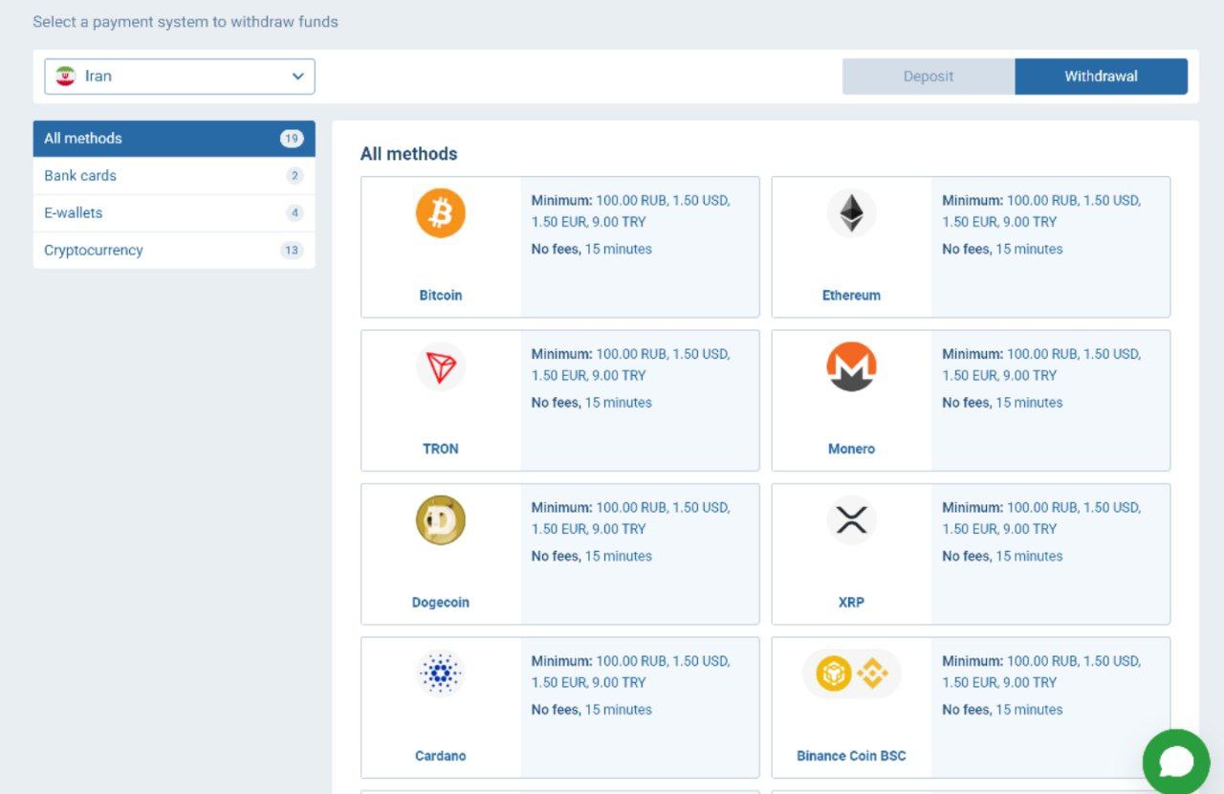The image size is (1224, 794).
Task: Select the Binance Coin BSC icon
Action: click(851, 673)
